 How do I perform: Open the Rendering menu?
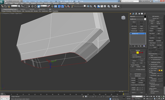56,3
